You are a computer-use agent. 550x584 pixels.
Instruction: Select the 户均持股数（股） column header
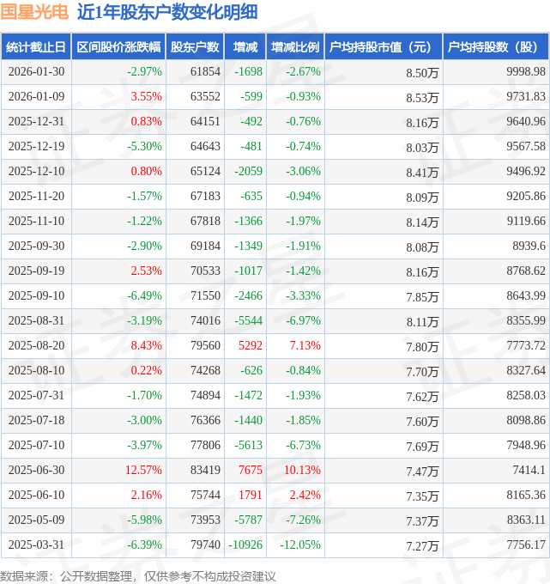coord(497,47)
